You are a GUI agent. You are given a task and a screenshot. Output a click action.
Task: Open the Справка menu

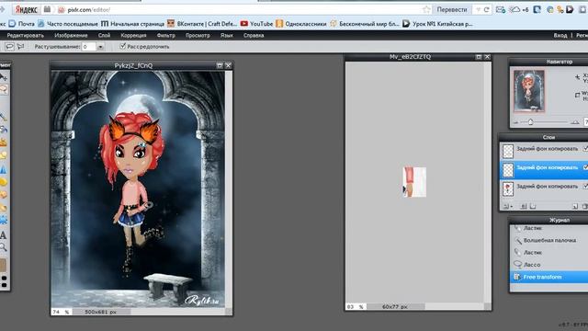point(254,36)
